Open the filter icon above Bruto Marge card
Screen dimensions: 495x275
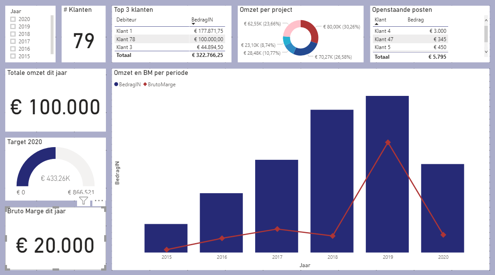(83, 201)
